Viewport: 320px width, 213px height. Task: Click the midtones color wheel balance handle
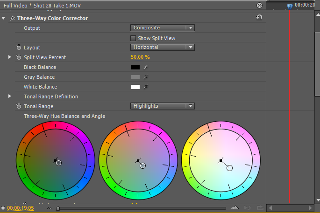pyautogui.click(x=142, y=166)
